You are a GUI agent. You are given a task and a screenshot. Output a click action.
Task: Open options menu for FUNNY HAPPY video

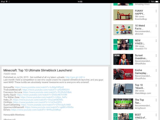(156, 11)
